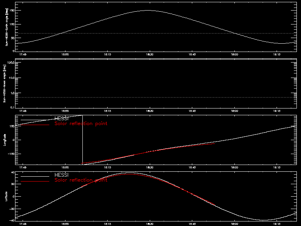Click the 40 tick label on Latitude axis

point(13,173)
